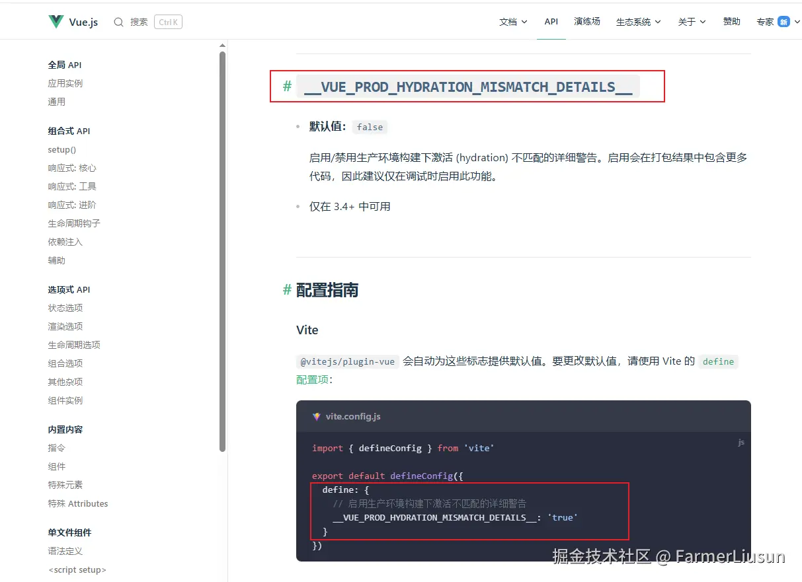Viewport: 802px width, 582px height.
Task: Click the 组合式 API sidebar heading
Action: pos(69,131)
